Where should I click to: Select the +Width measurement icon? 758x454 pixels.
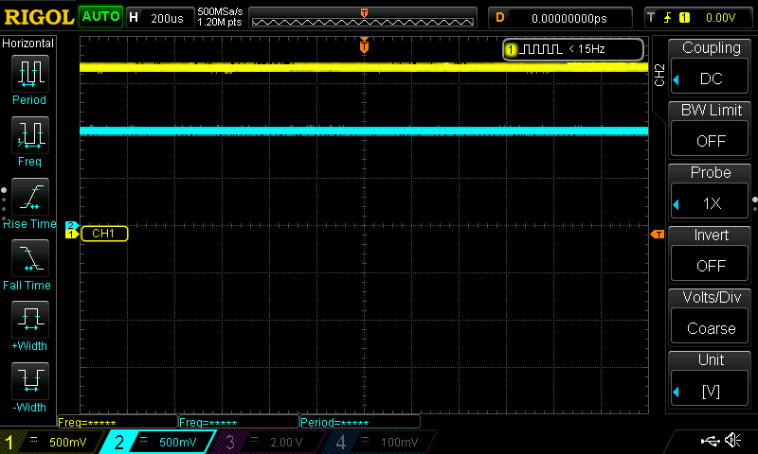(x=29, y=320)
